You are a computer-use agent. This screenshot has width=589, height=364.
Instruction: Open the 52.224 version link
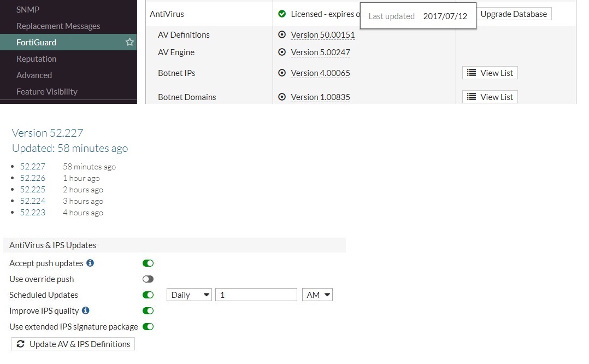tap(33, 201)
